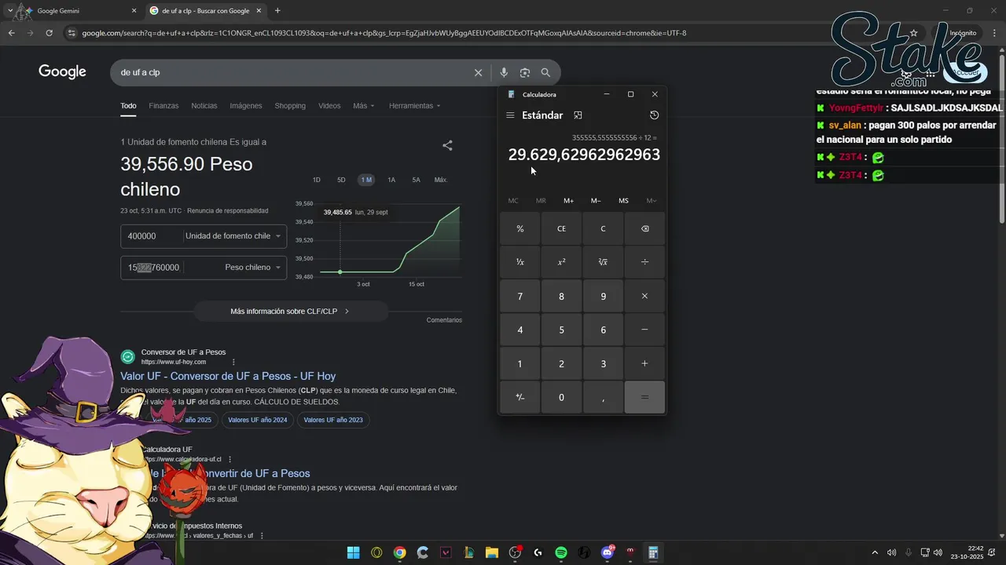The image size is (1006, 565).
Task: Click the Google search magnifier icon
Action: tap(545, 72)
